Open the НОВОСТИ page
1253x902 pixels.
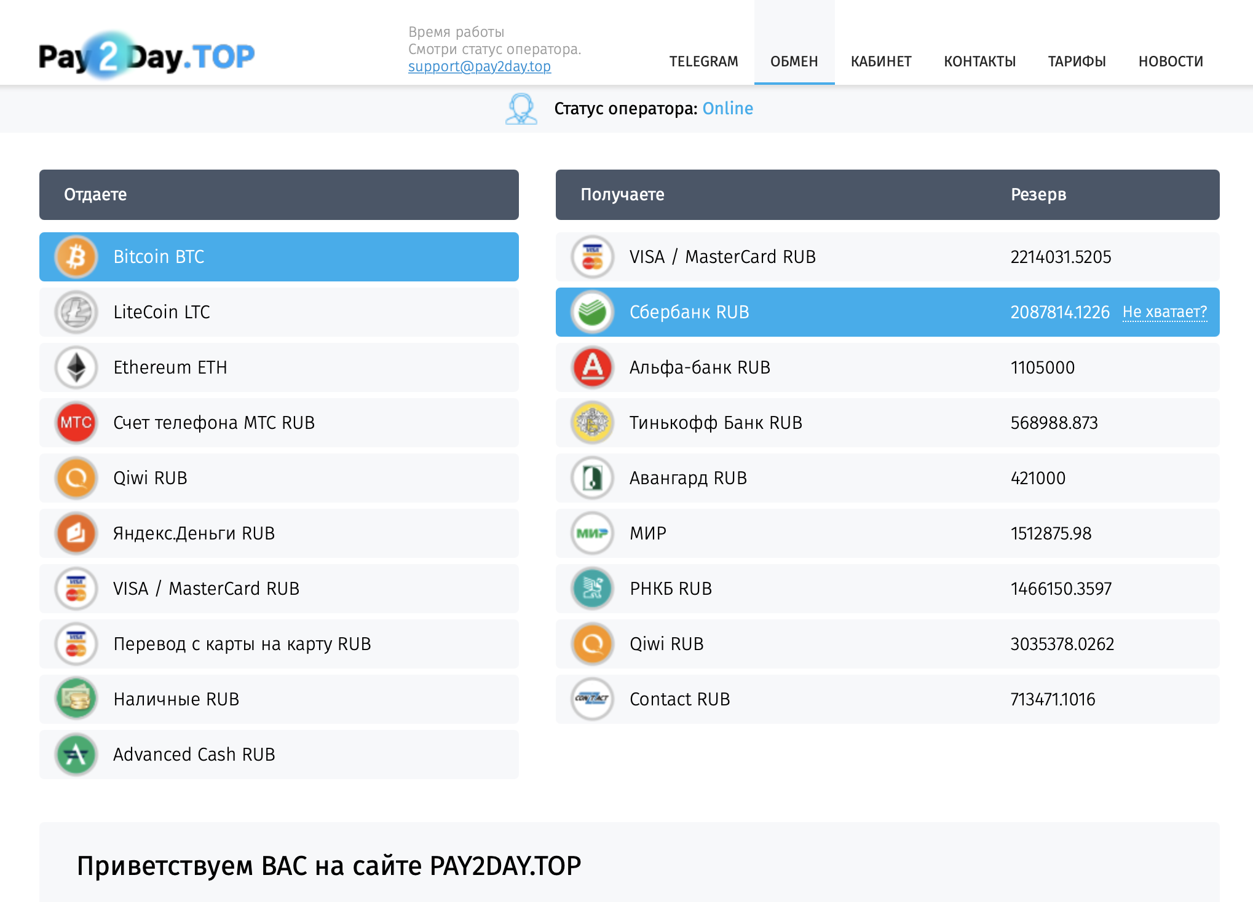pyautogui.click(x=1171, y=61)
